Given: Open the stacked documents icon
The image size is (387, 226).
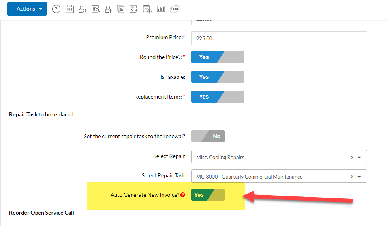Looking at the screenshot, I should (x=121, y=9).
